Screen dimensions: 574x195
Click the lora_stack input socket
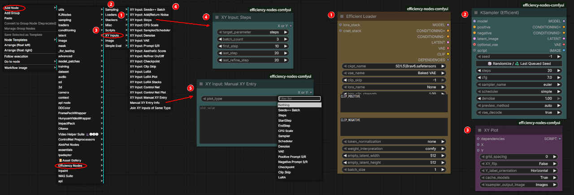coord(340,25)
